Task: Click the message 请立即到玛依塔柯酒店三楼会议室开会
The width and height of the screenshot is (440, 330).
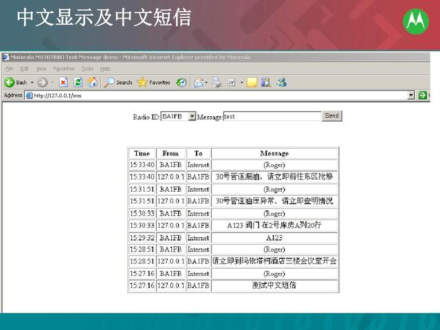Action: pos(274,261)
